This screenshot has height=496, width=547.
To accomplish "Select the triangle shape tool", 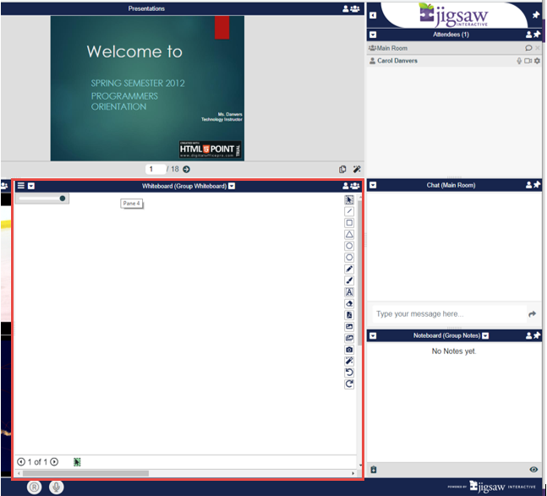I will [349, 234].
